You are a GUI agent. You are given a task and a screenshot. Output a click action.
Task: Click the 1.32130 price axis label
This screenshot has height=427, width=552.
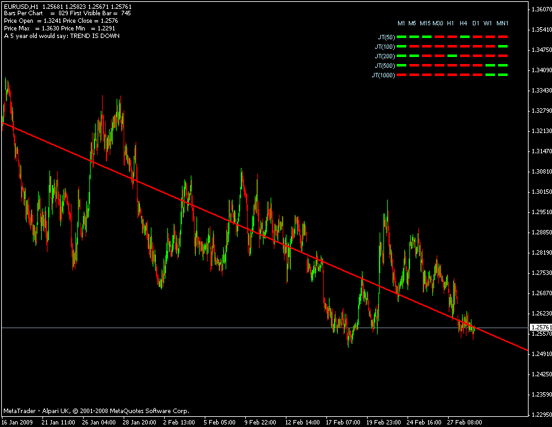click(542, 131)
